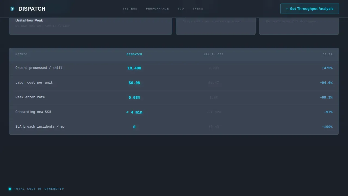Select the 0.03% Dispatch value
Viewport: 348px width, 196px height.
point(134,98)
